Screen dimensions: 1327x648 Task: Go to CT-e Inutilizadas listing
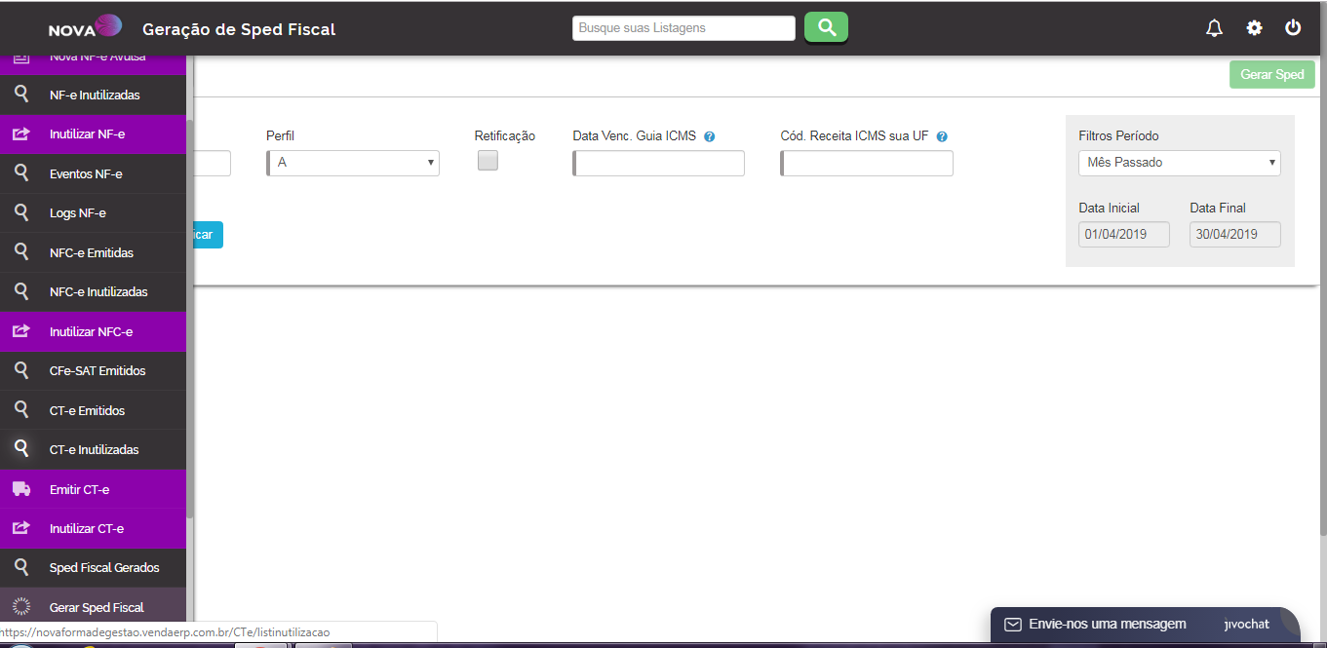[94, 450]
